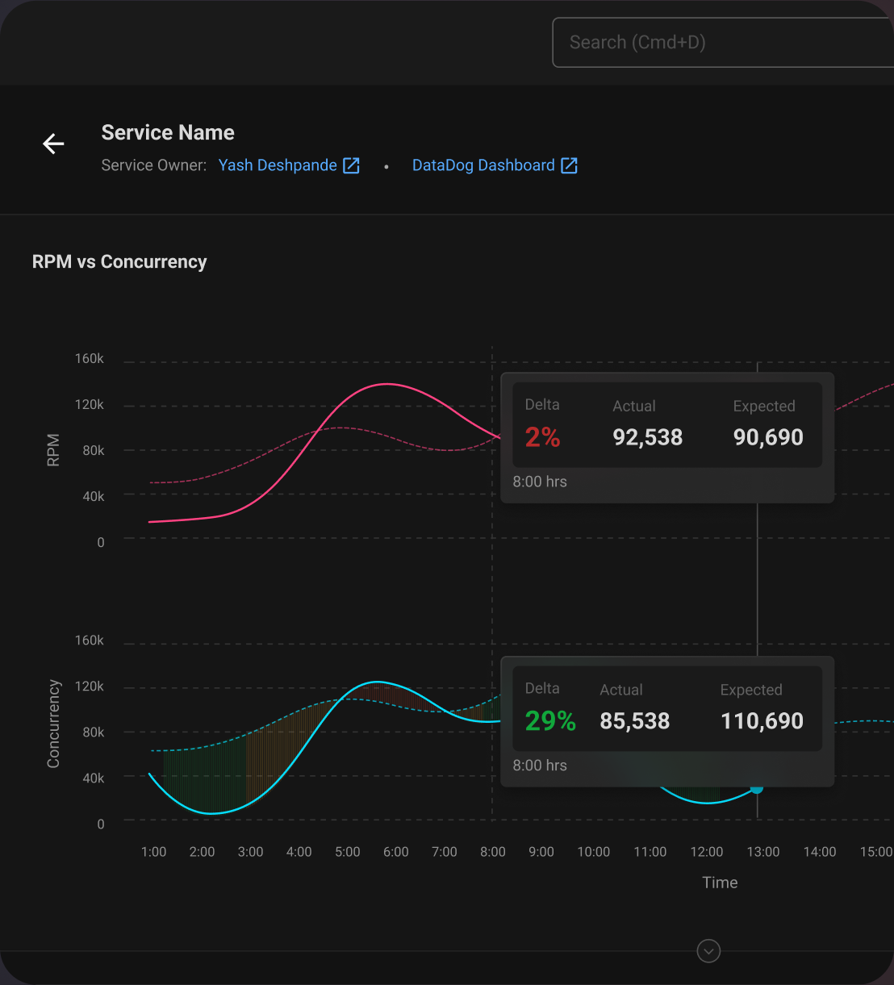Viewport: 894px width, 985px height.
Task: Expand section using bottom chevron-down circle
Action: coord(708,951)
